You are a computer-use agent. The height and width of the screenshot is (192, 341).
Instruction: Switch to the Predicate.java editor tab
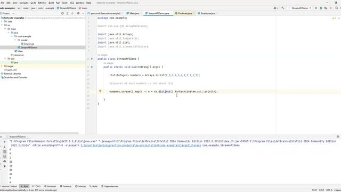pos(185,13)
